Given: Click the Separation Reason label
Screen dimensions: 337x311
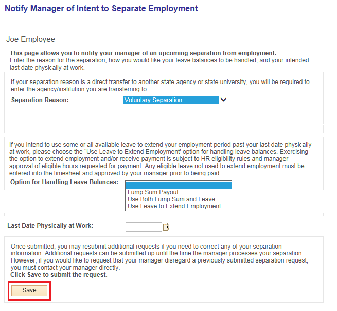Looking at the screenshot, I should point(40,100).
